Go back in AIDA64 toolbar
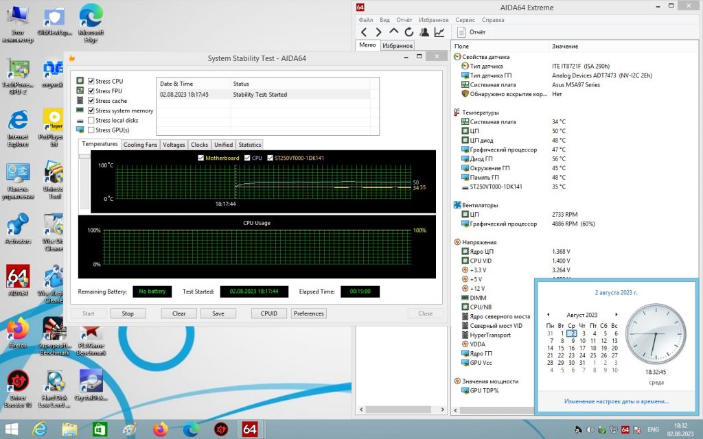The width and height of the screenshot is (703, 439). tap(364, 32)
